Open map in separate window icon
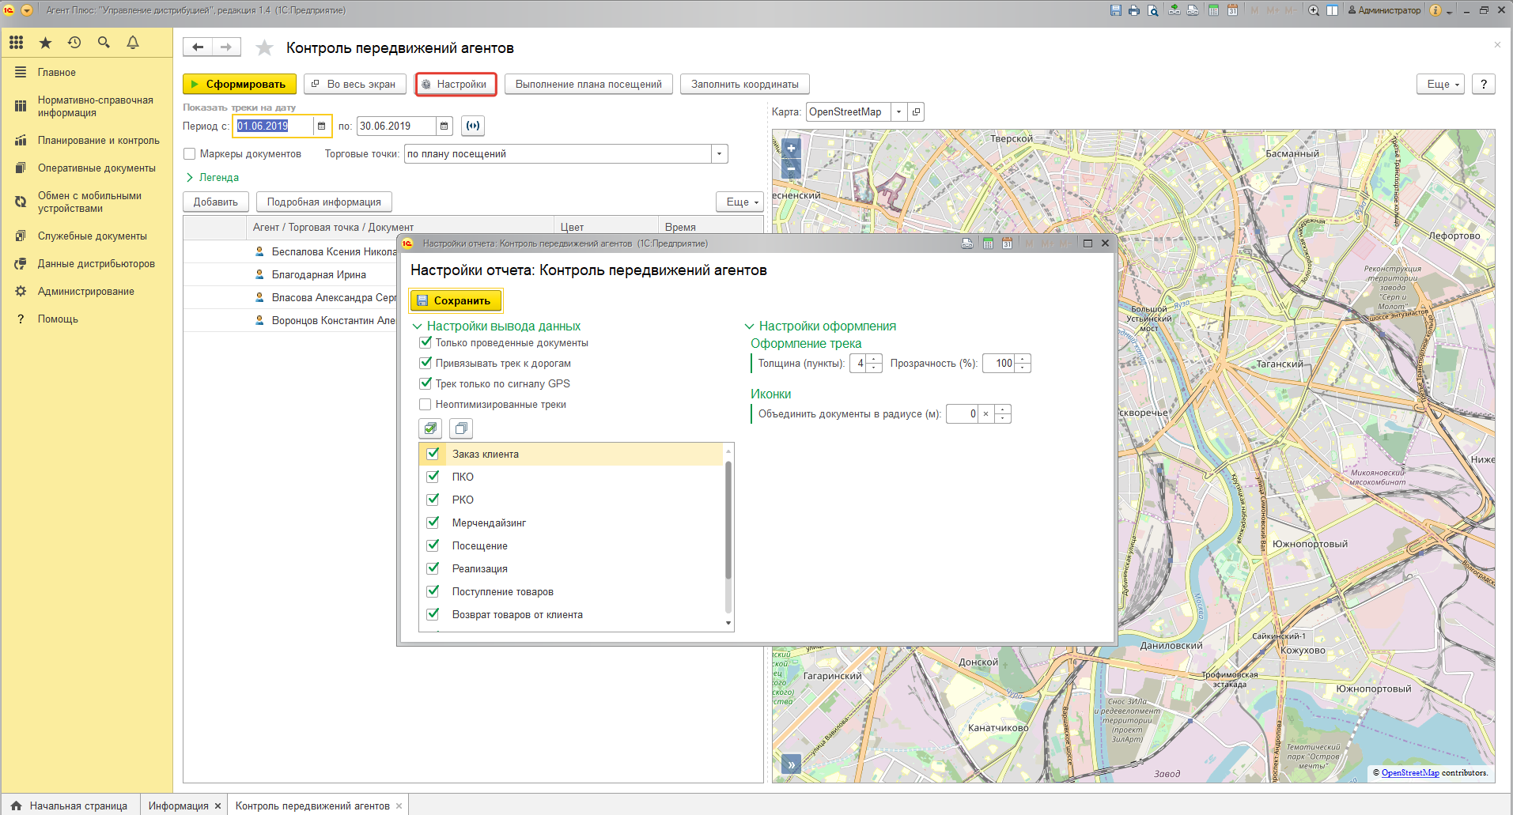1513x815 pixels. coord(916,112)
